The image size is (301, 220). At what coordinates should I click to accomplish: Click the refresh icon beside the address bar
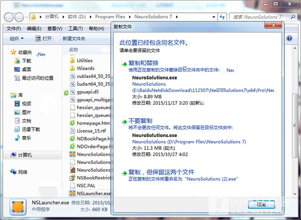tap(222, 17)
